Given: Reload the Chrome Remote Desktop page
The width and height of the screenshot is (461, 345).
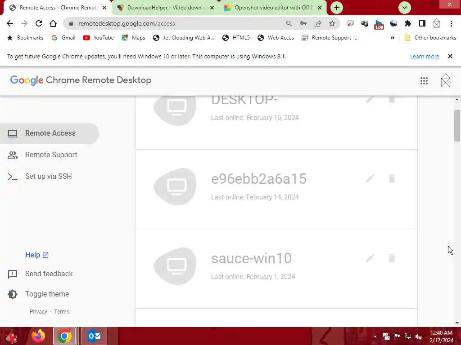Looking at the screenshot, I should (x=39, y=23).
